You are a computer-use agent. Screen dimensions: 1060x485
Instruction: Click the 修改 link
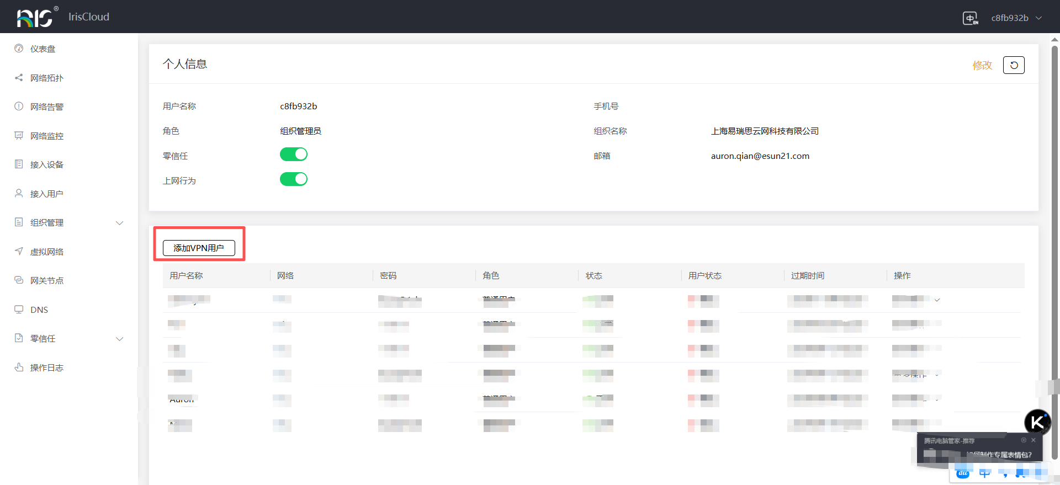pos(982,66)
